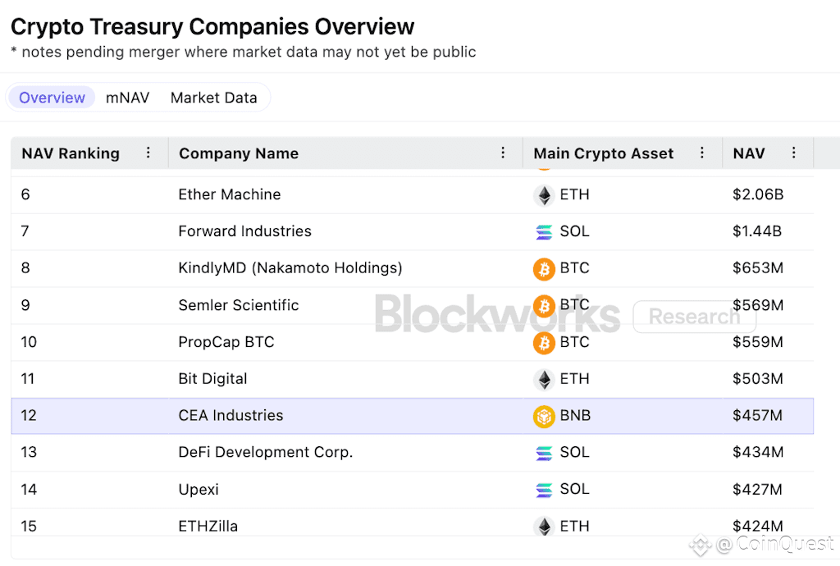840x566 pixels.
Task: Click the Bitcoin icon beside PropCap BTC
Action: [544, 342]
